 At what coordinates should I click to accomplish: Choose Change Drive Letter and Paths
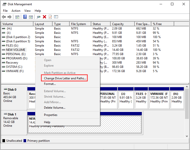coord(65,78)
